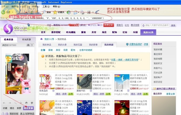Click the IE address bar field

coord(95,18)
